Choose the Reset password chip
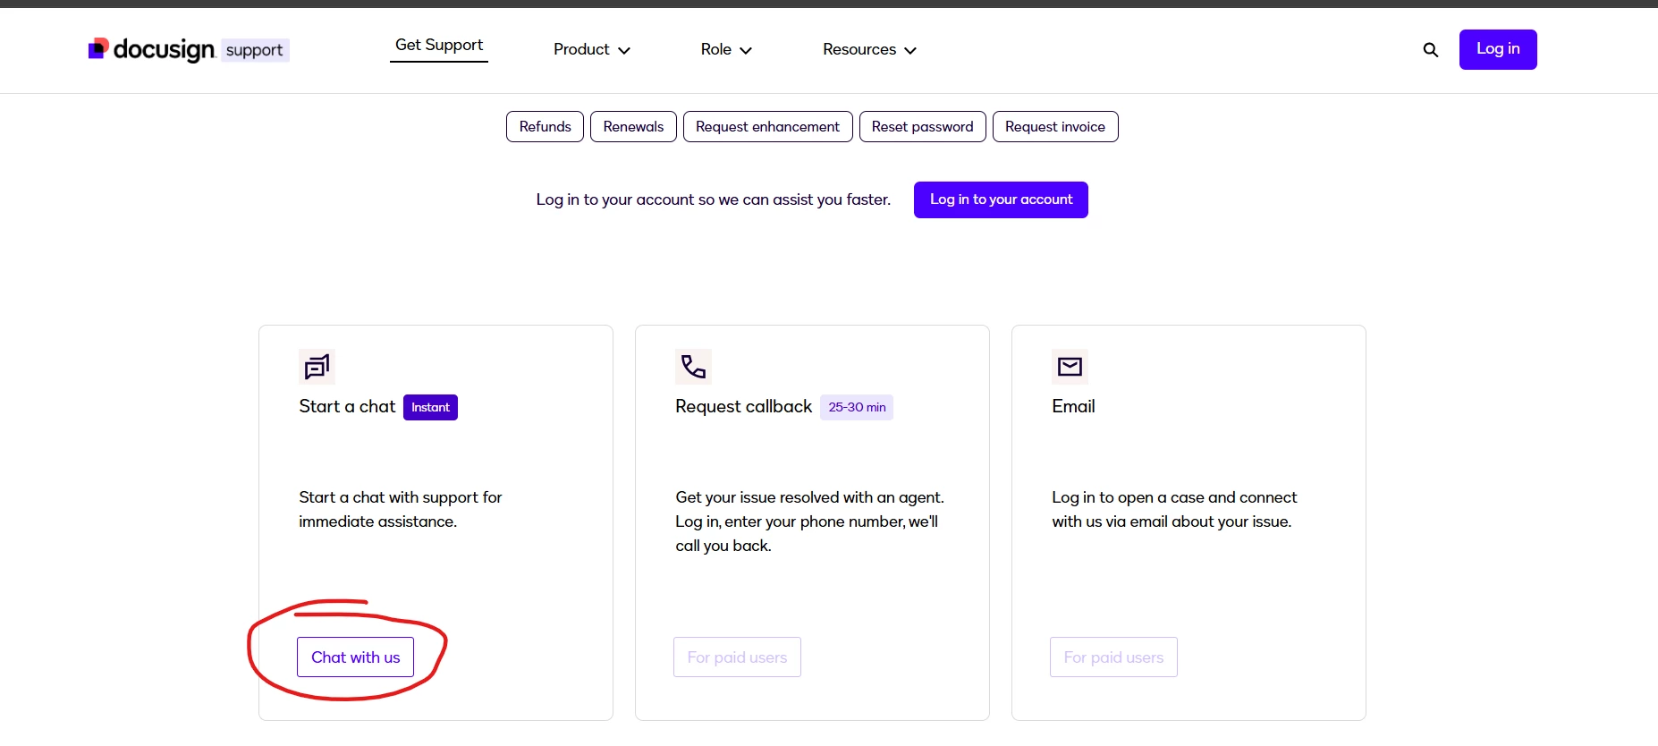Screen dimensions: 1658x746 [922, 127]
